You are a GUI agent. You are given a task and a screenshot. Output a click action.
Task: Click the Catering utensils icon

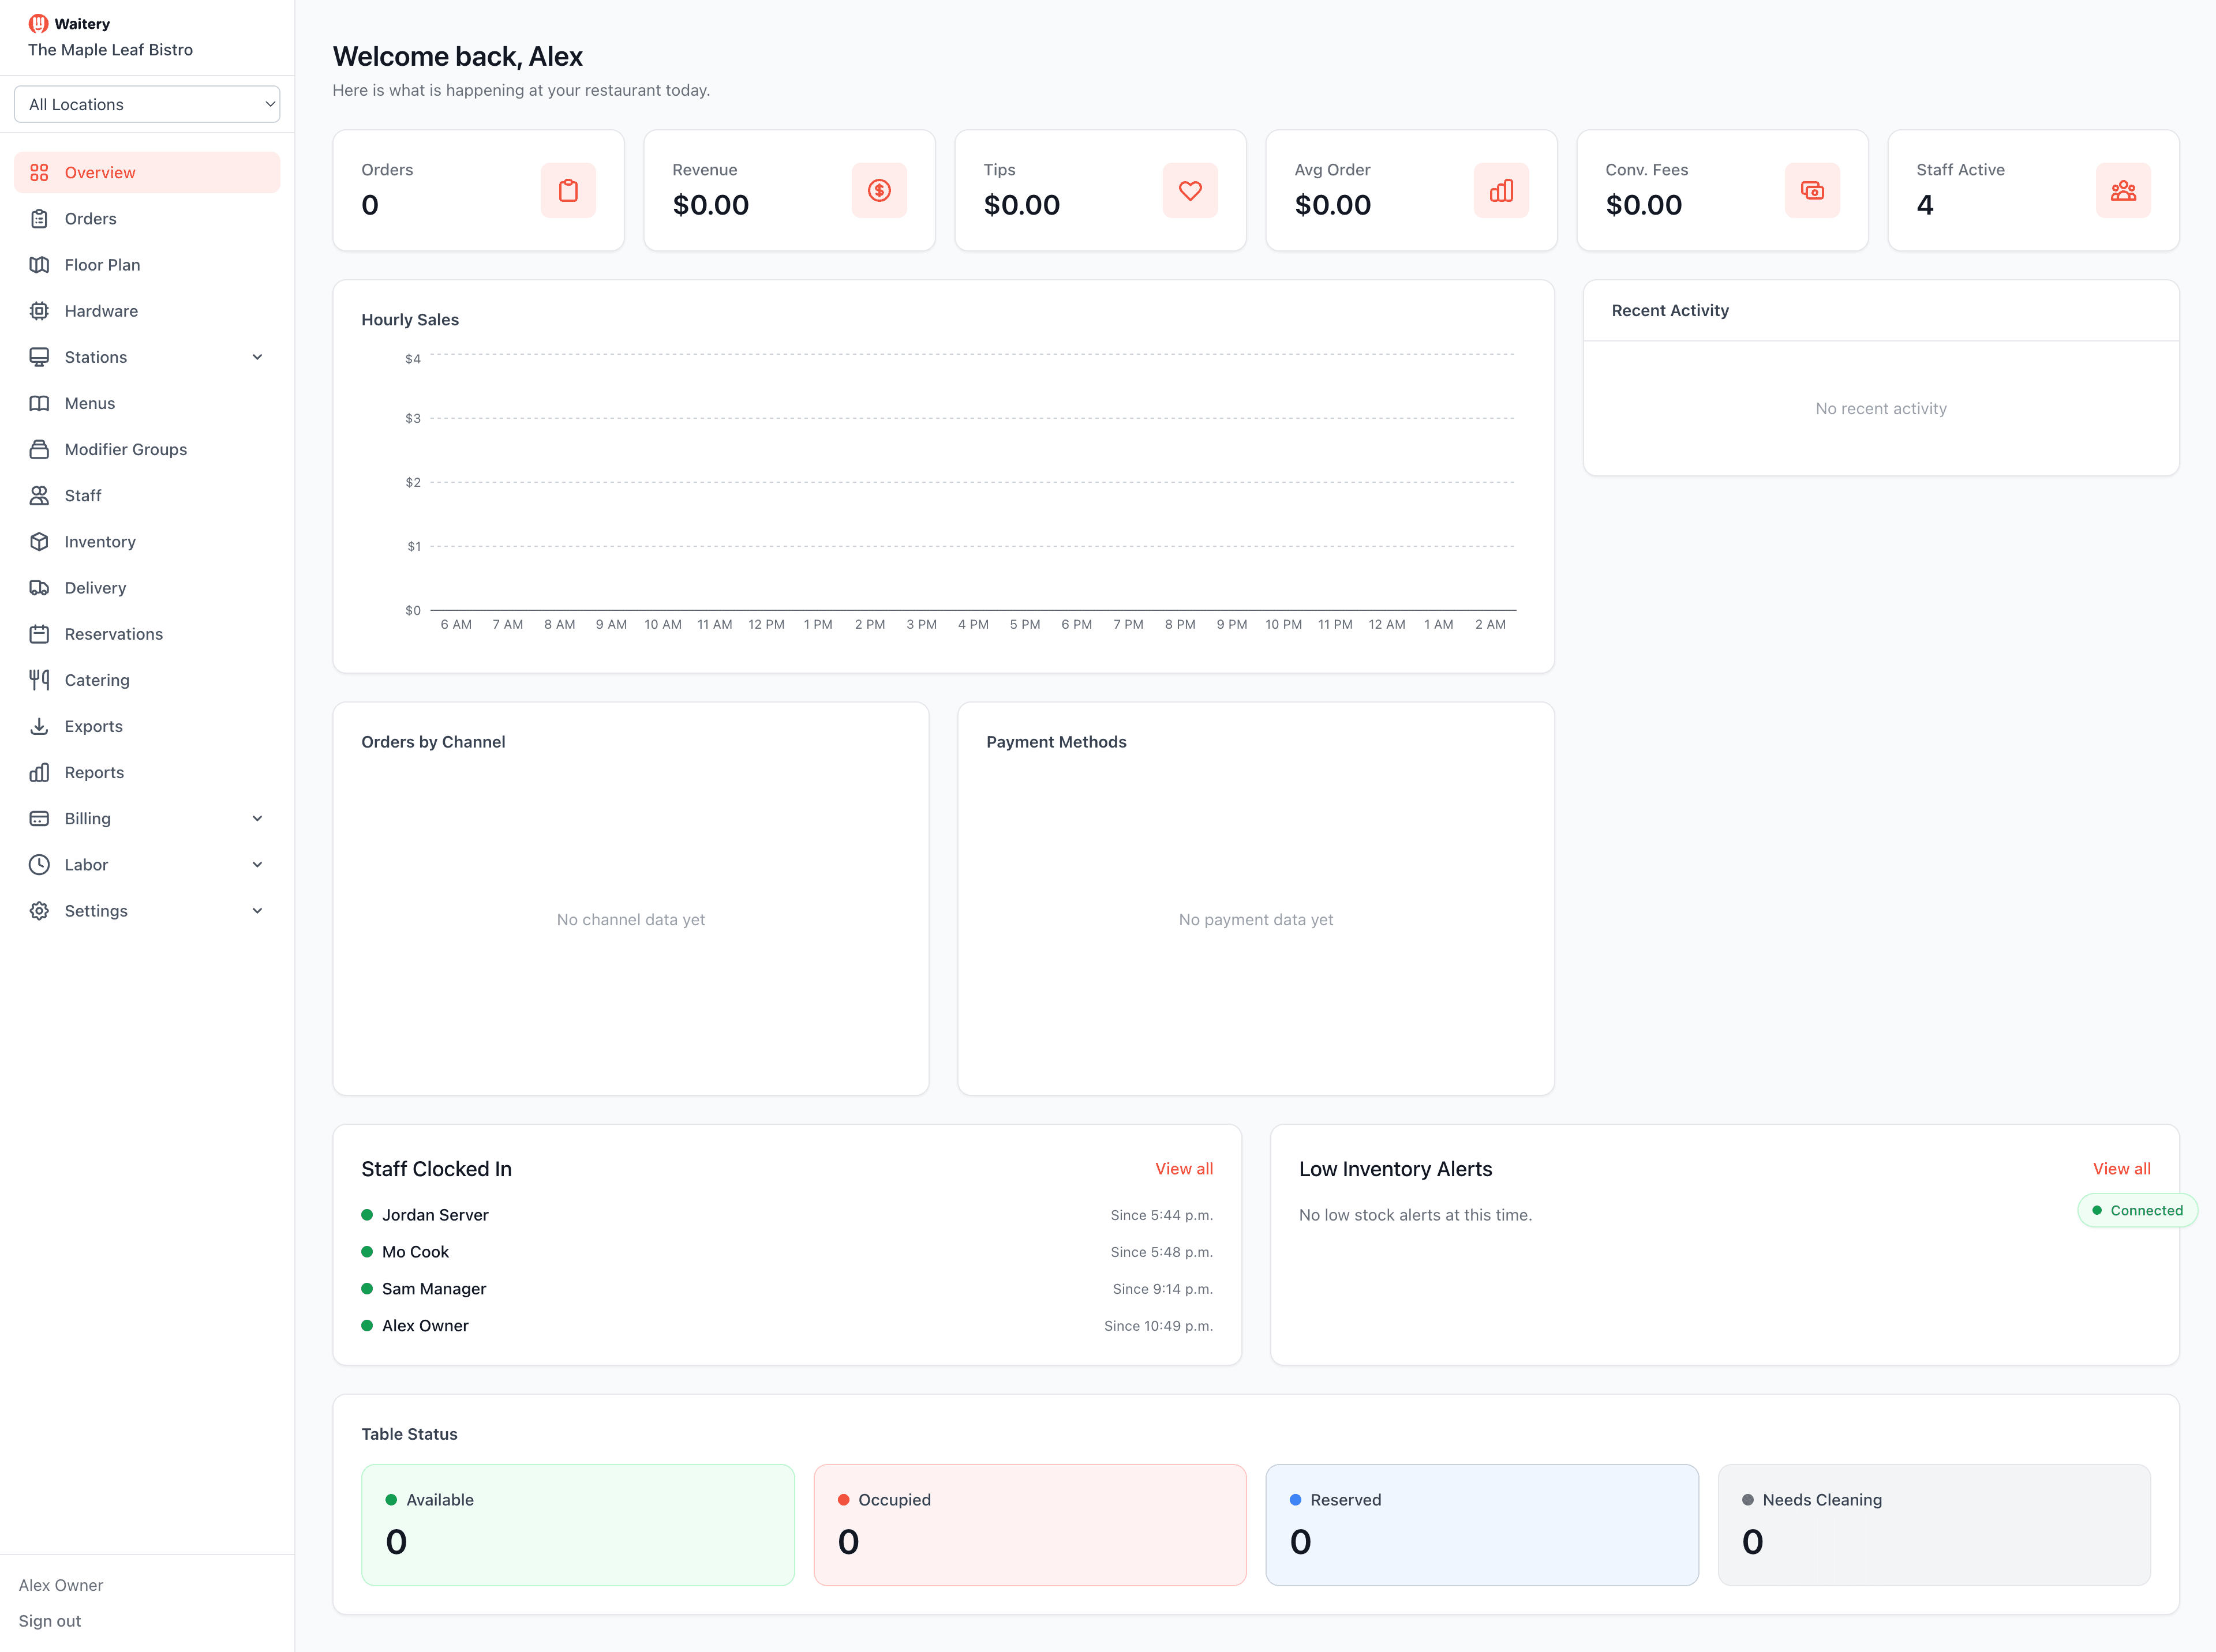(39, 679)
